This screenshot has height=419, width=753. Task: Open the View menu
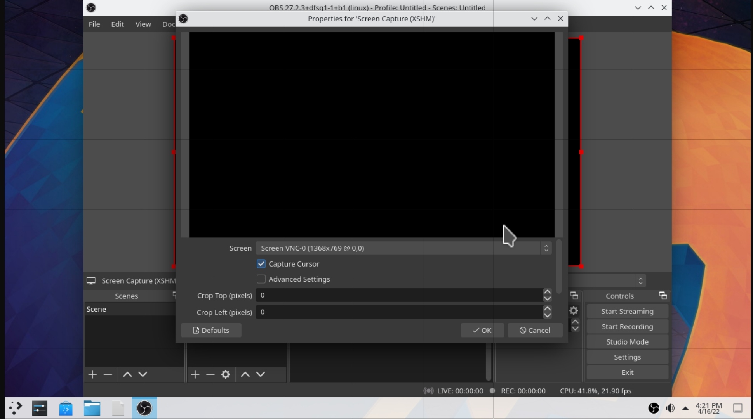[143, 24]
